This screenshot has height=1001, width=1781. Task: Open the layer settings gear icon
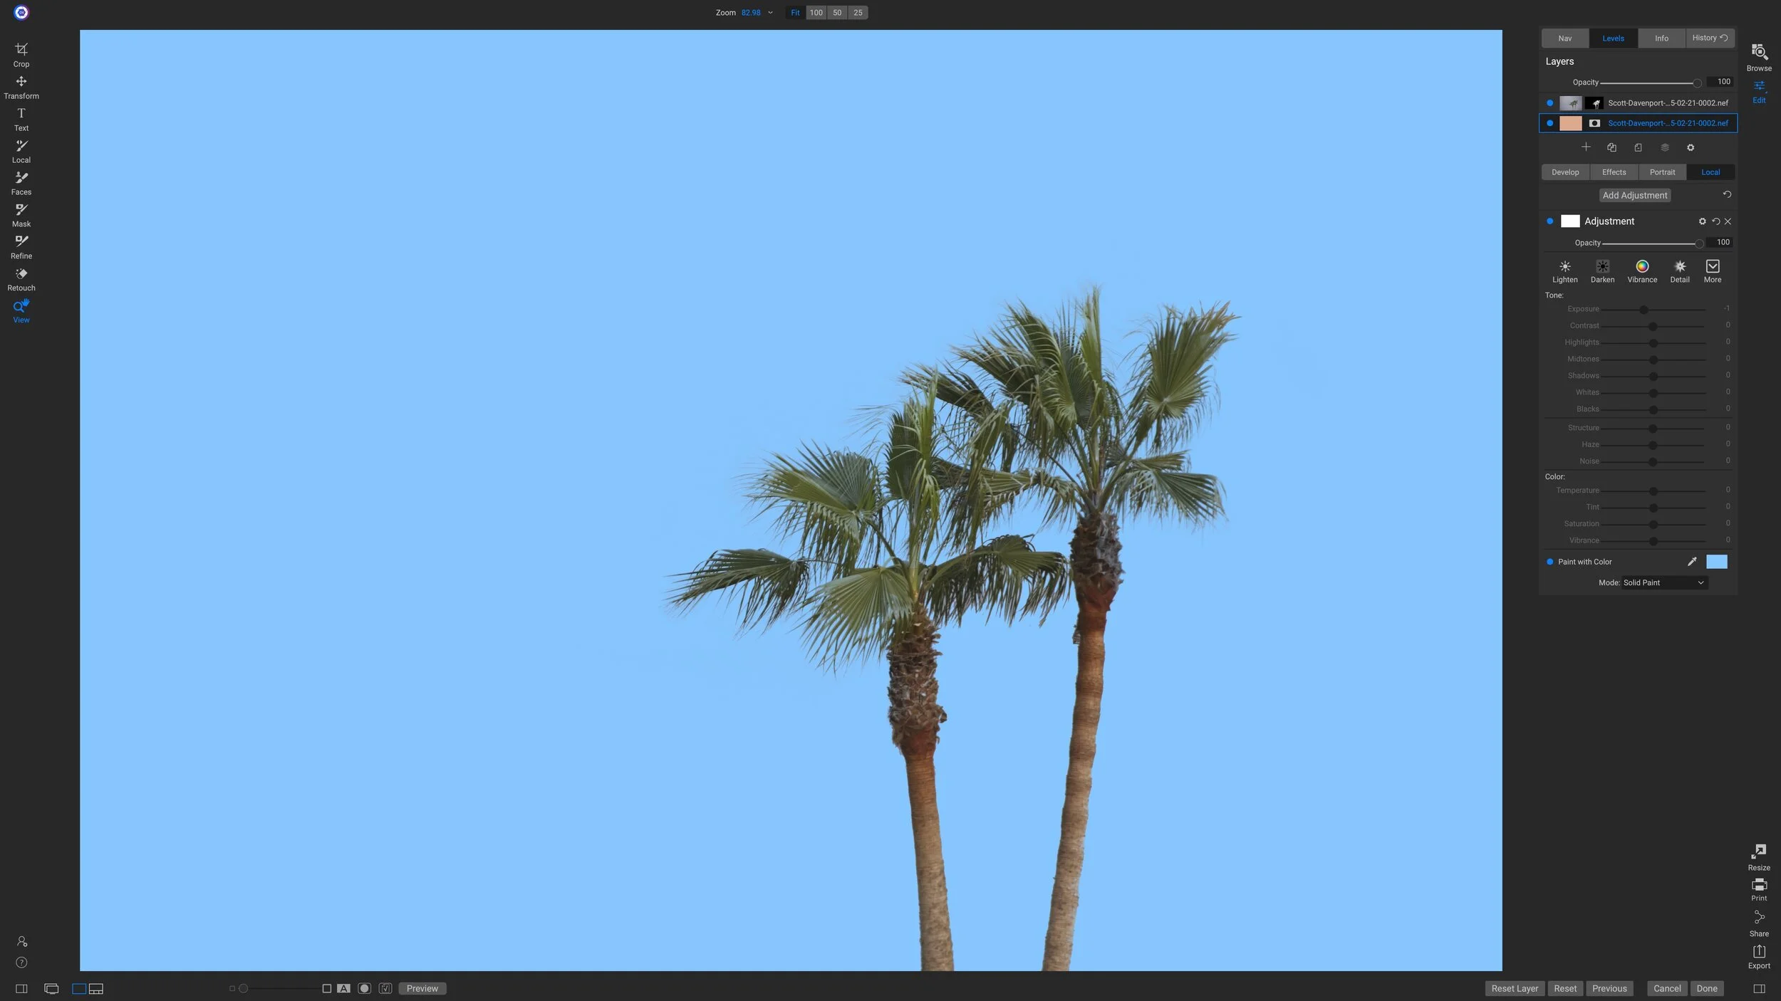click(1690, 147)
